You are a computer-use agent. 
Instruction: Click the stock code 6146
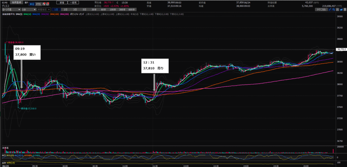point(5,2)
